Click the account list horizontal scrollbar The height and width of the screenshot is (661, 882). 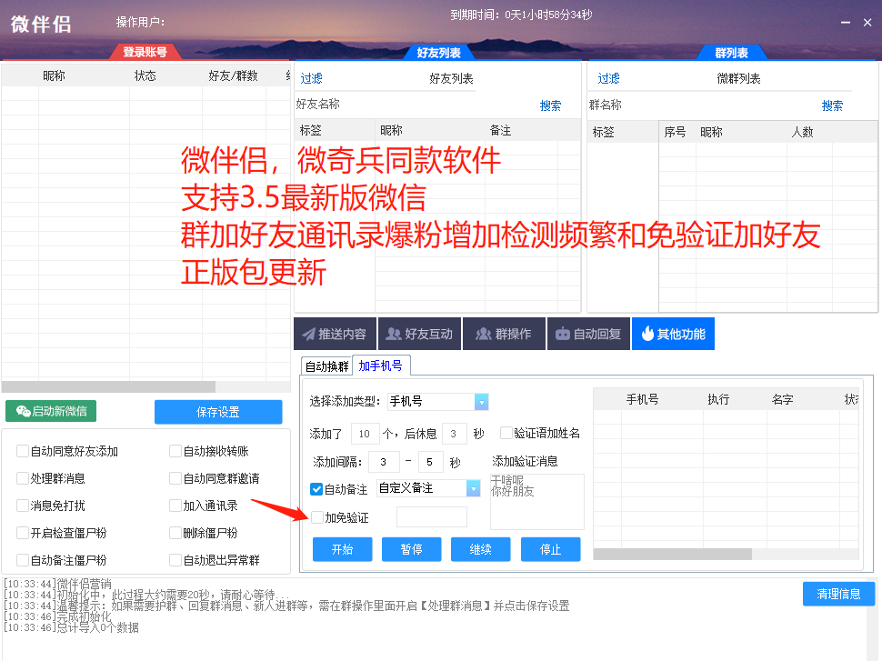[x=108, y=387]
